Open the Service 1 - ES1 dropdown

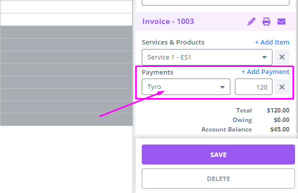click(x=207, y=57)
